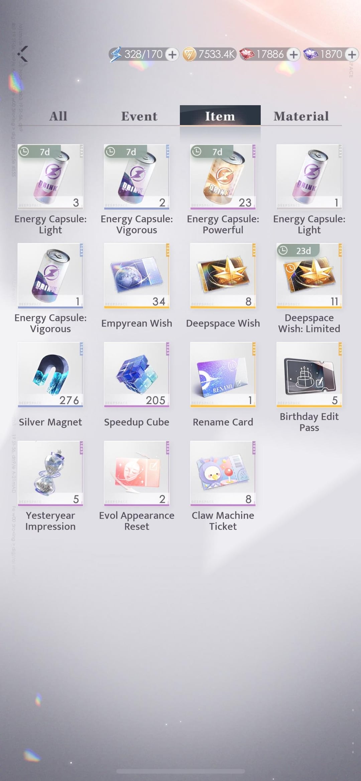361x781 pixels.
Task: Select the Empyrean Wish ticket
Action: [137, 276]
